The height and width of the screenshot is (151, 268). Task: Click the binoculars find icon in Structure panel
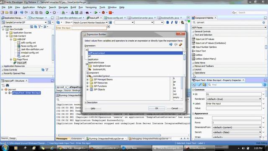pyautogui.click(x=8, y=85)
